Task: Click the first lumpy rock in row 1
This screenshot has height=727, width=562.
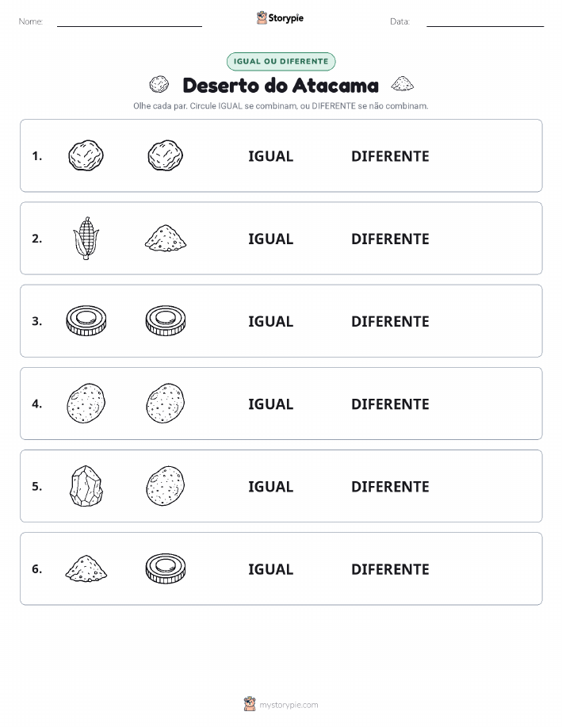Action: point(86,155)
